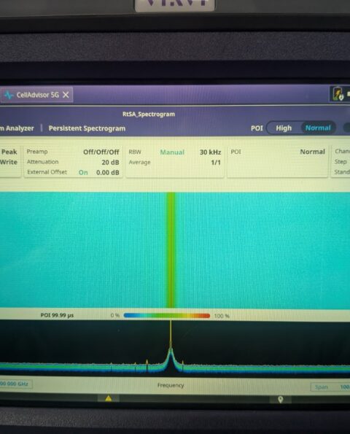Open the battery status icon

(338, 94)
